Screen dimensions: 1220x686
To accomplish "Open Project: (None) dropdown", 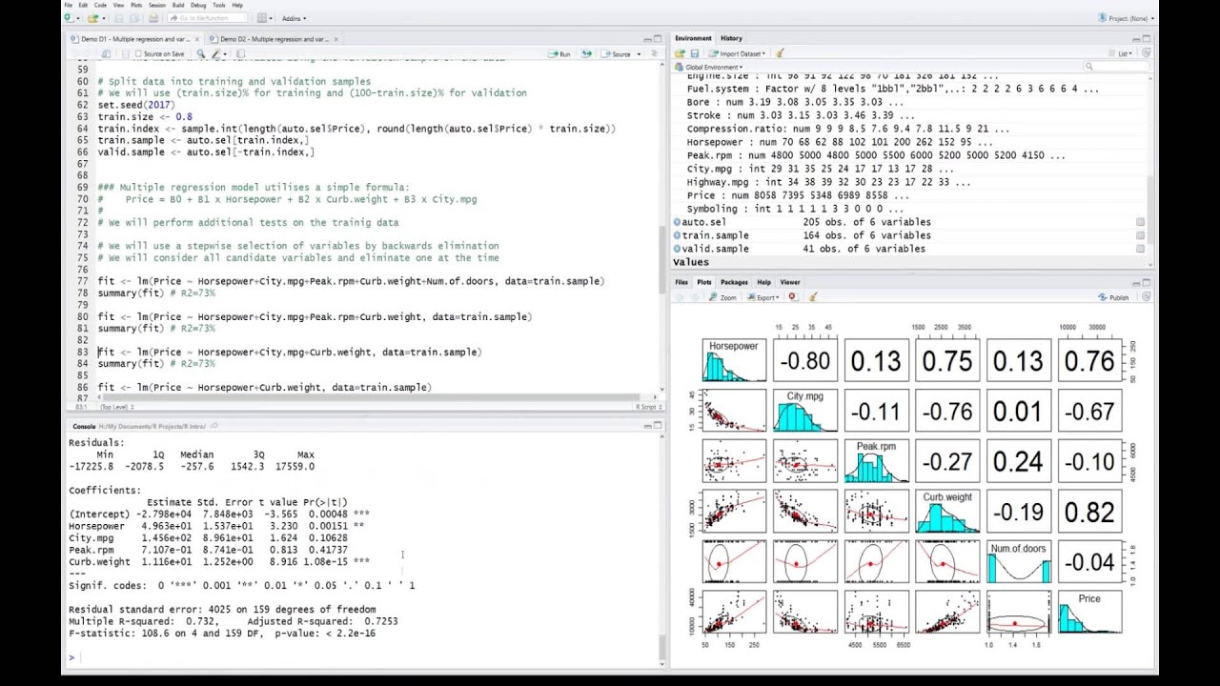I will 1127,18.
